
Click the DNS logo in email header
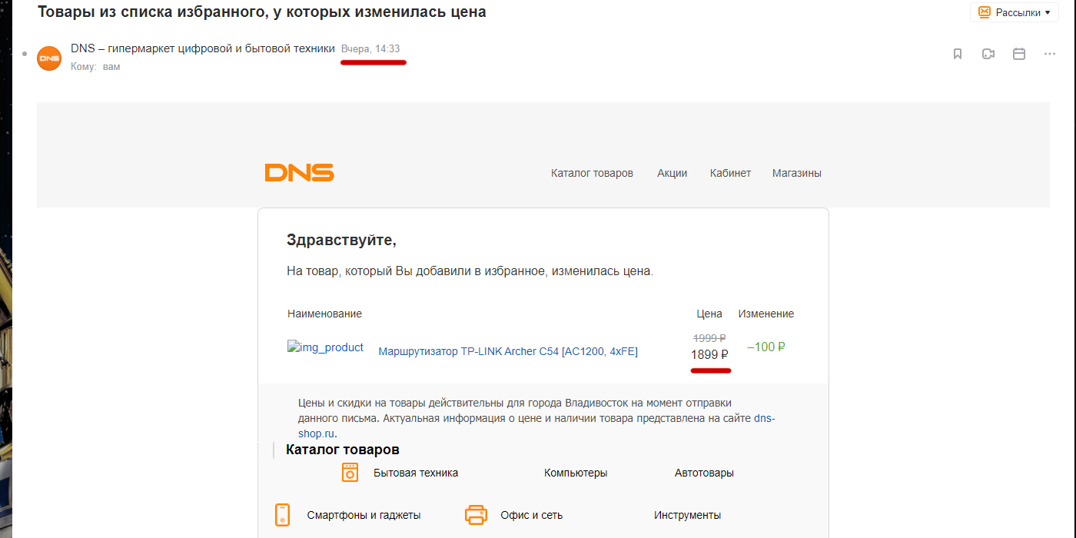tap(299, 173)
